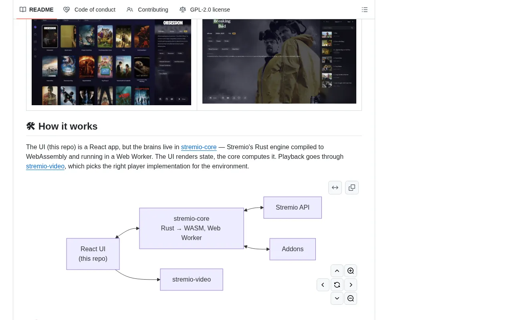Open the GPL-2.0 license tab
Viewport: 513px width, 320px height.
(x=205, y=10)
